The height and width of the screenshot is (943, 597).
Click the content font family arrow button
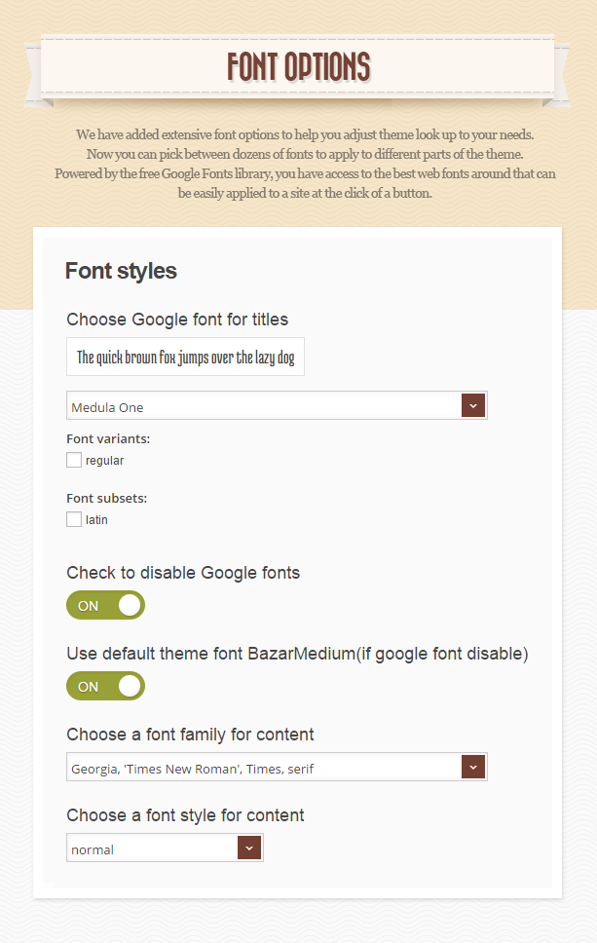coord(473,767)
